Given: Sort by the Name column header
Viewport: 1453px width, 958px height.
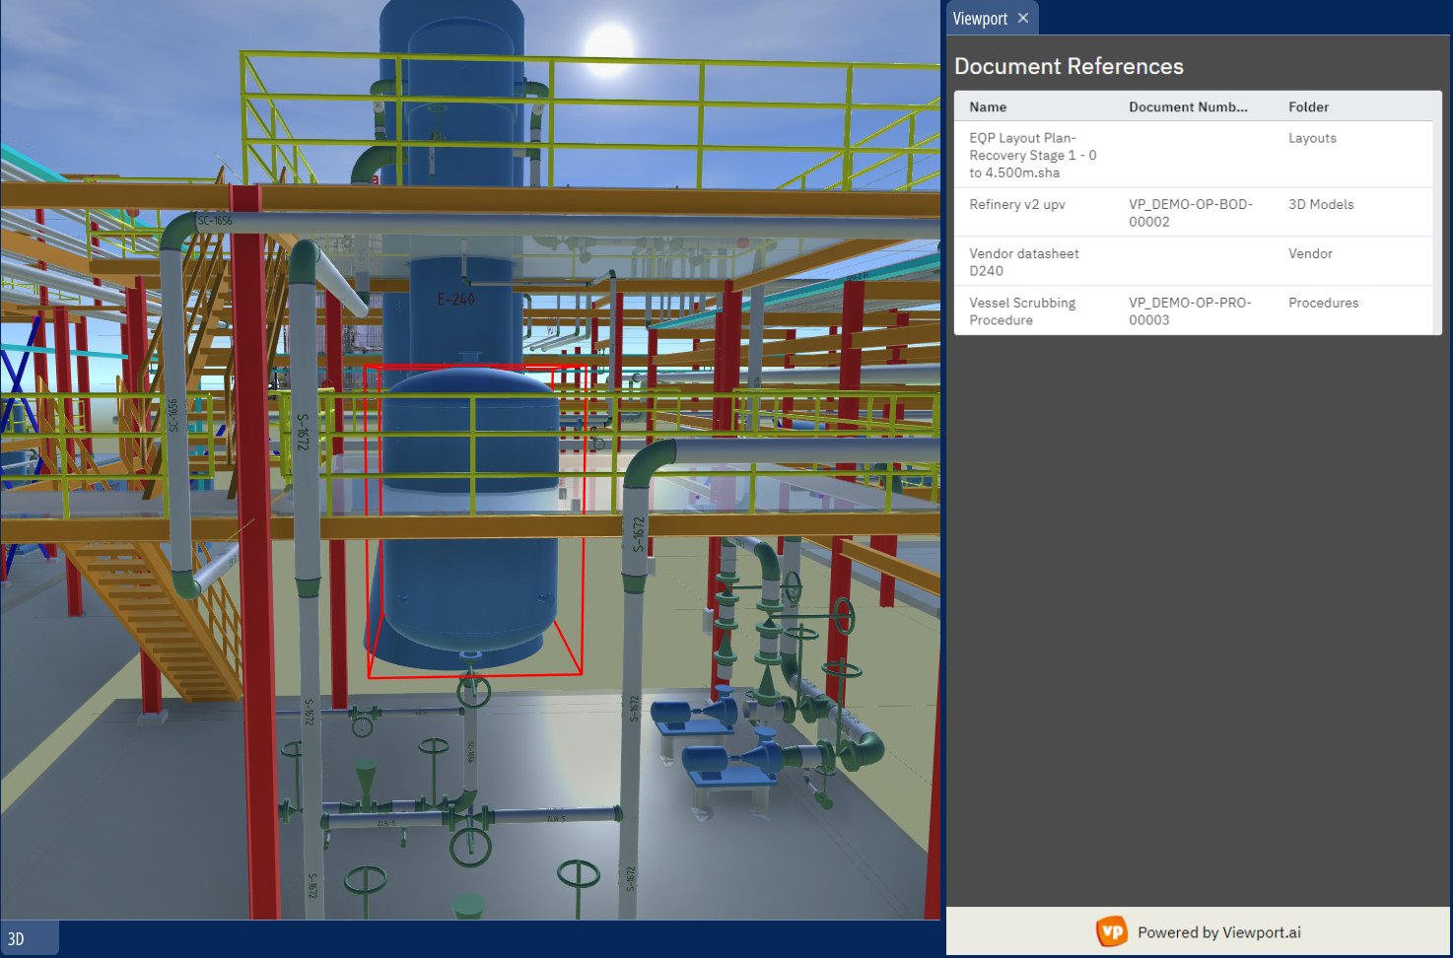Looking at the screenshot, I should (988, 106).
